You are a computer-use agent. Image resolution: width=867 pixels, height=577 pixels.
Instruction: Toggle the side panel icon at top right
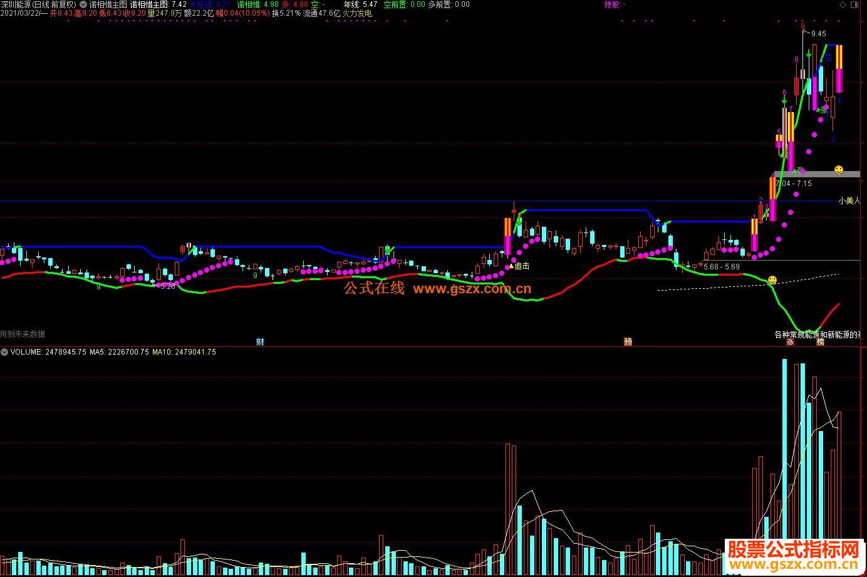point(855,4)
